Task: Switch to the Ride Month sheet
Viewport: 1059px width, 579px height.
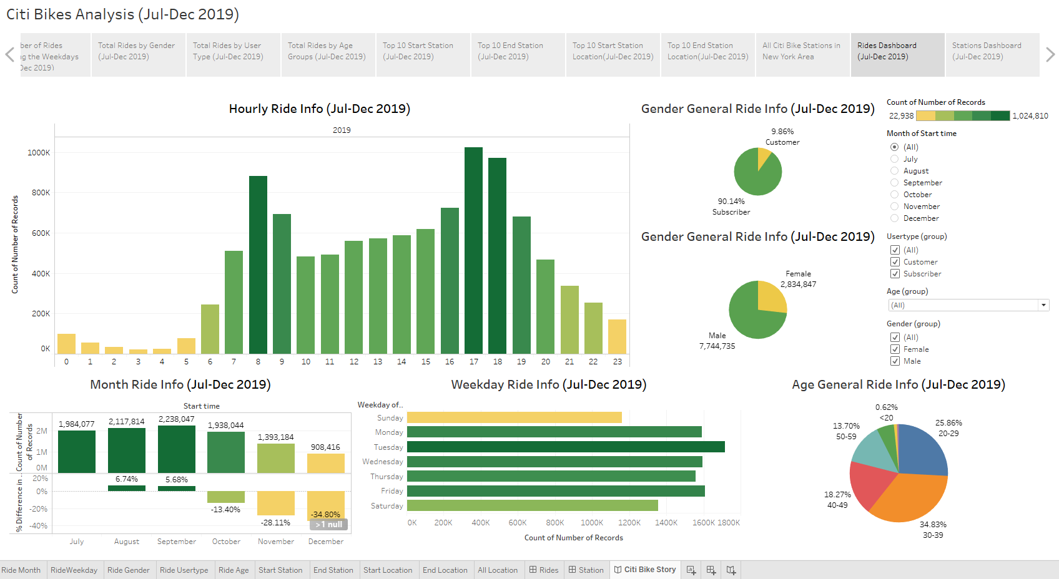Action: [x=21, y=570]
